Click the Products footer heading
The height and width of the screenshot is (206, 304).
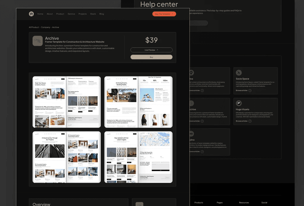point(199,202)
